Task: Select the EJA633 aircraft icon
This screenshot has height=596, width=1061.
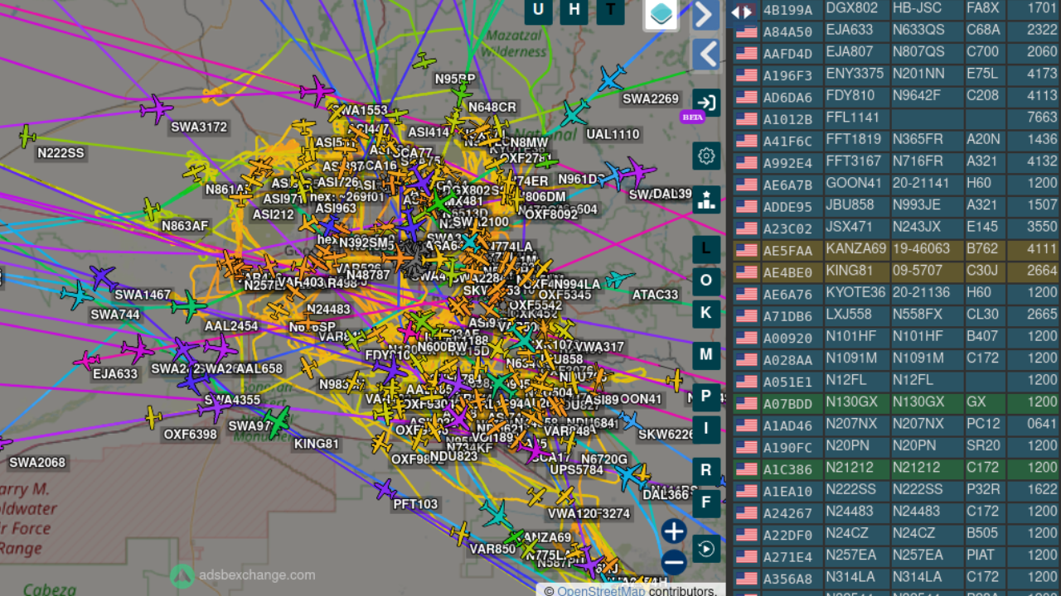Action: point(86,361)
